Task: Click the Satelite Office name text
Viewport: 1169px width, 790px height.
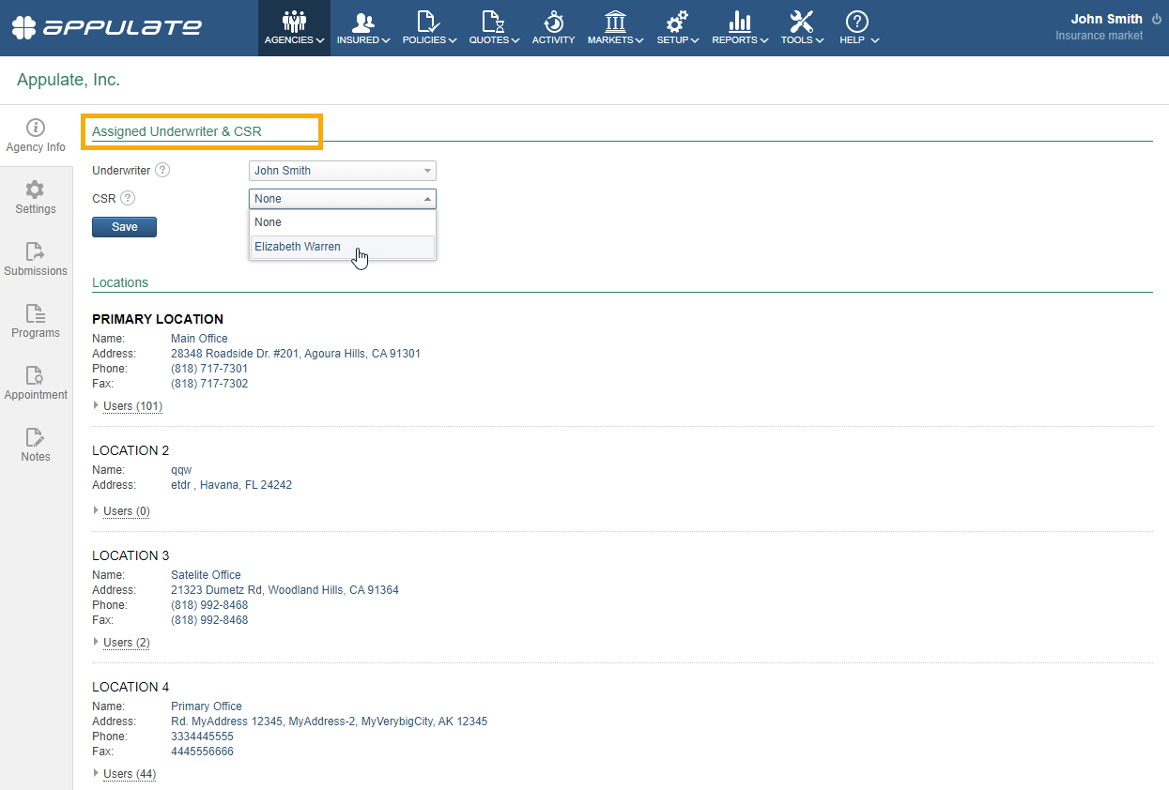Action: point(206,575)
